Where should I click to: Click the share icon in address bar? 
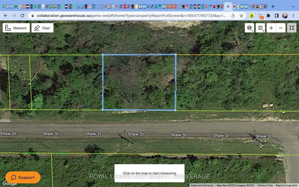[233, 16]
